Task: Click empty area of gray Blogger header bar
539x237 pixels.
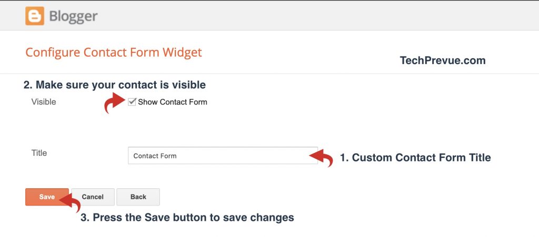Action: point(316,16)
